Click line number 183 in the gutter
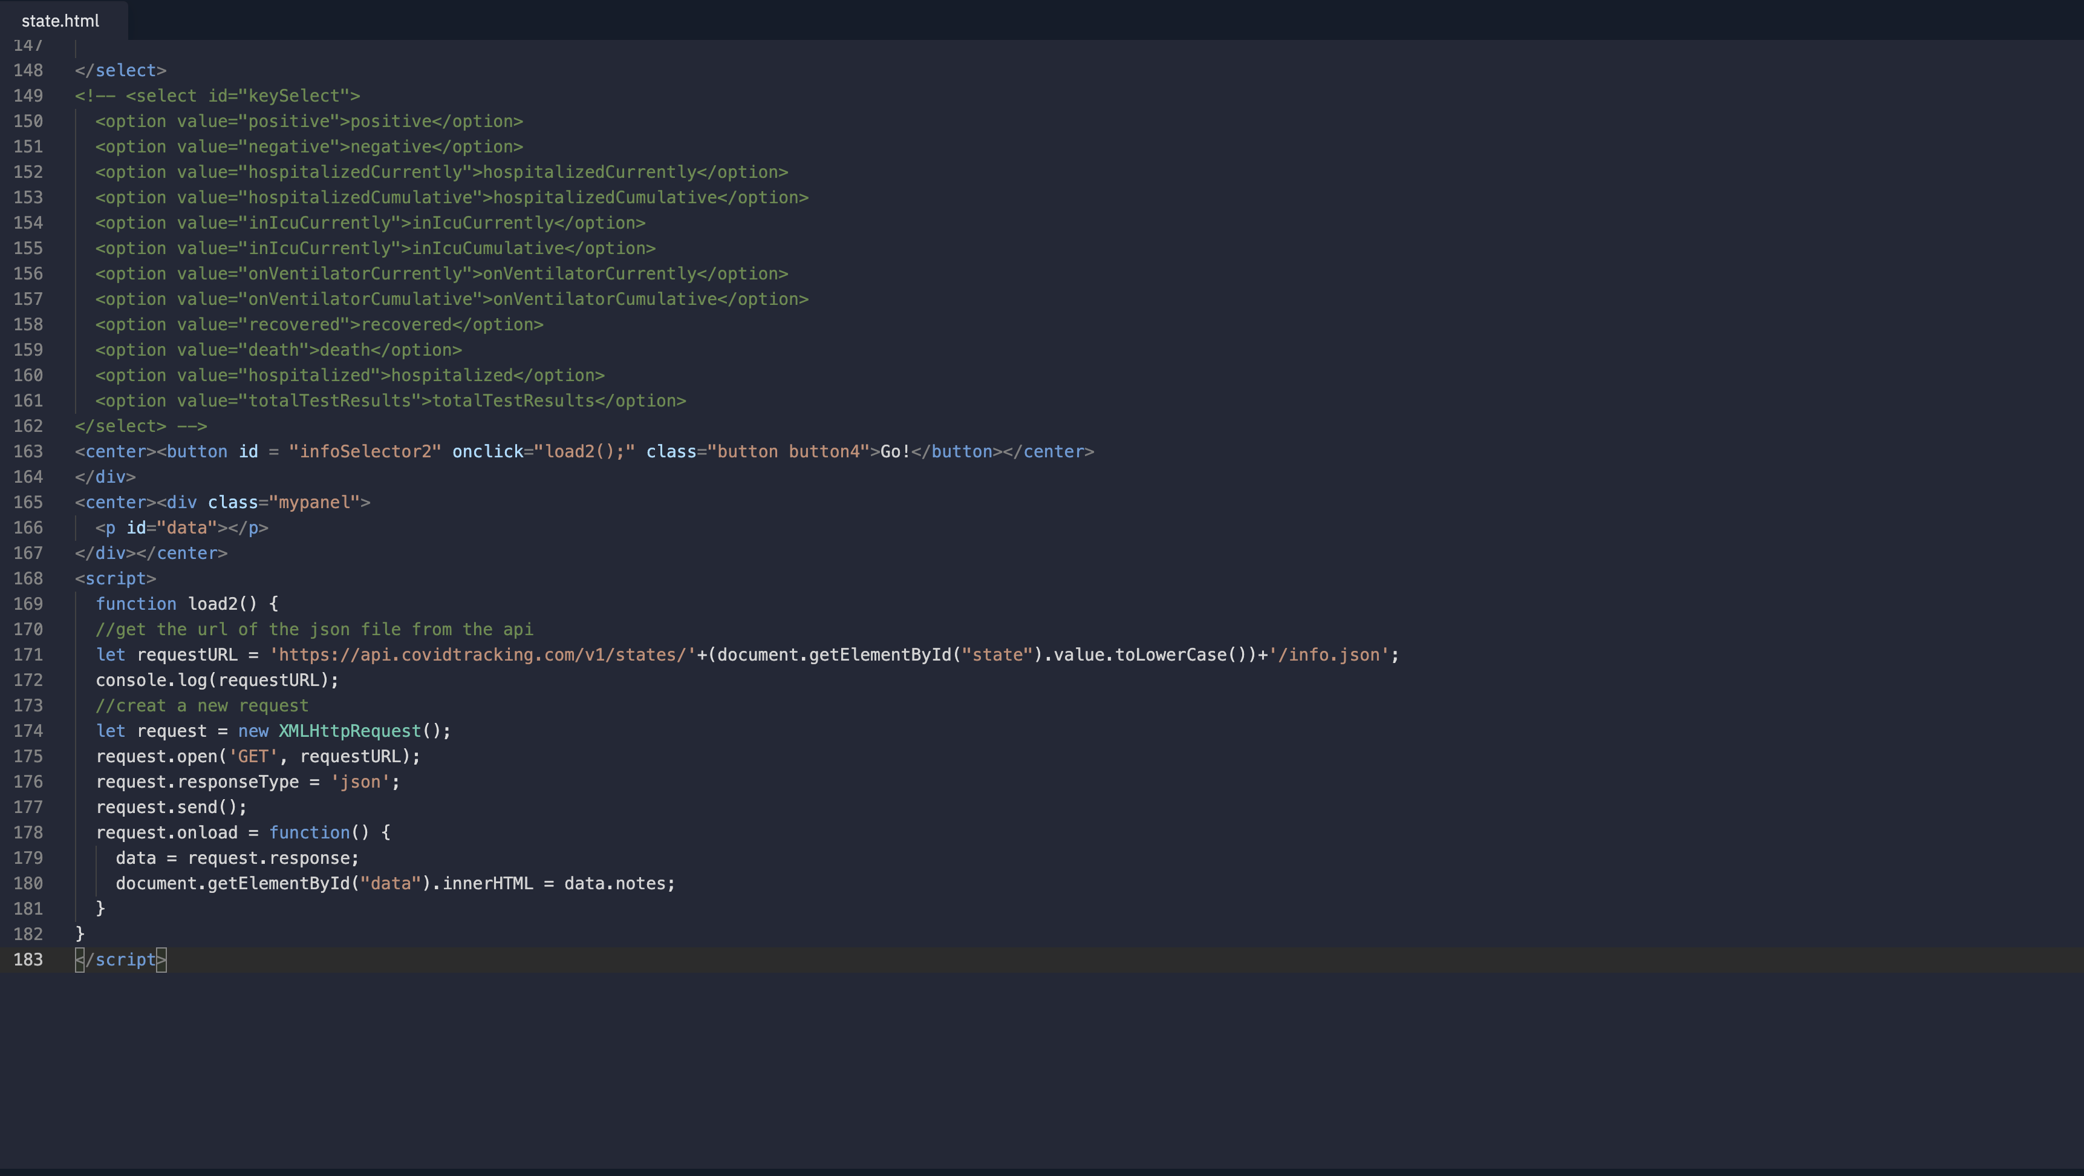Viewport: 2084px width, 1176px height. [x=28, y=959]
